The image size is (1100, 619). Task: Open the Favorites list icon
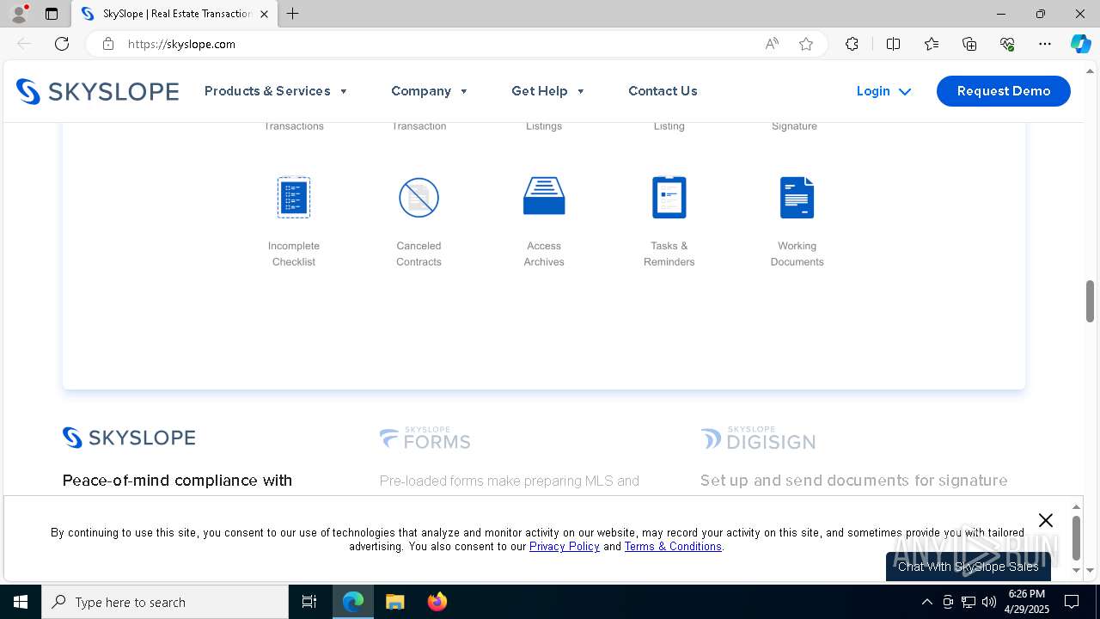click(x=932, y=44)
